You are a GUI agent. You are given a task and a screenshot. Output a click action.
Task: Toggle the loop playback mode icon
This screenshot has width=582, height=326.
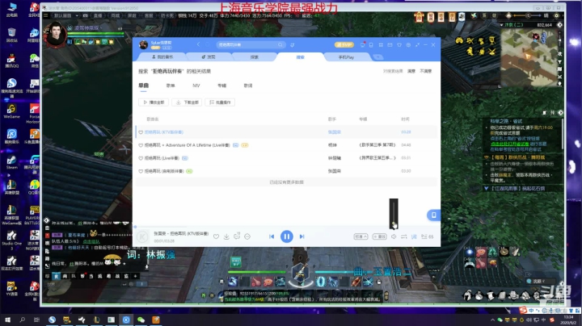[x=404, y=236]
